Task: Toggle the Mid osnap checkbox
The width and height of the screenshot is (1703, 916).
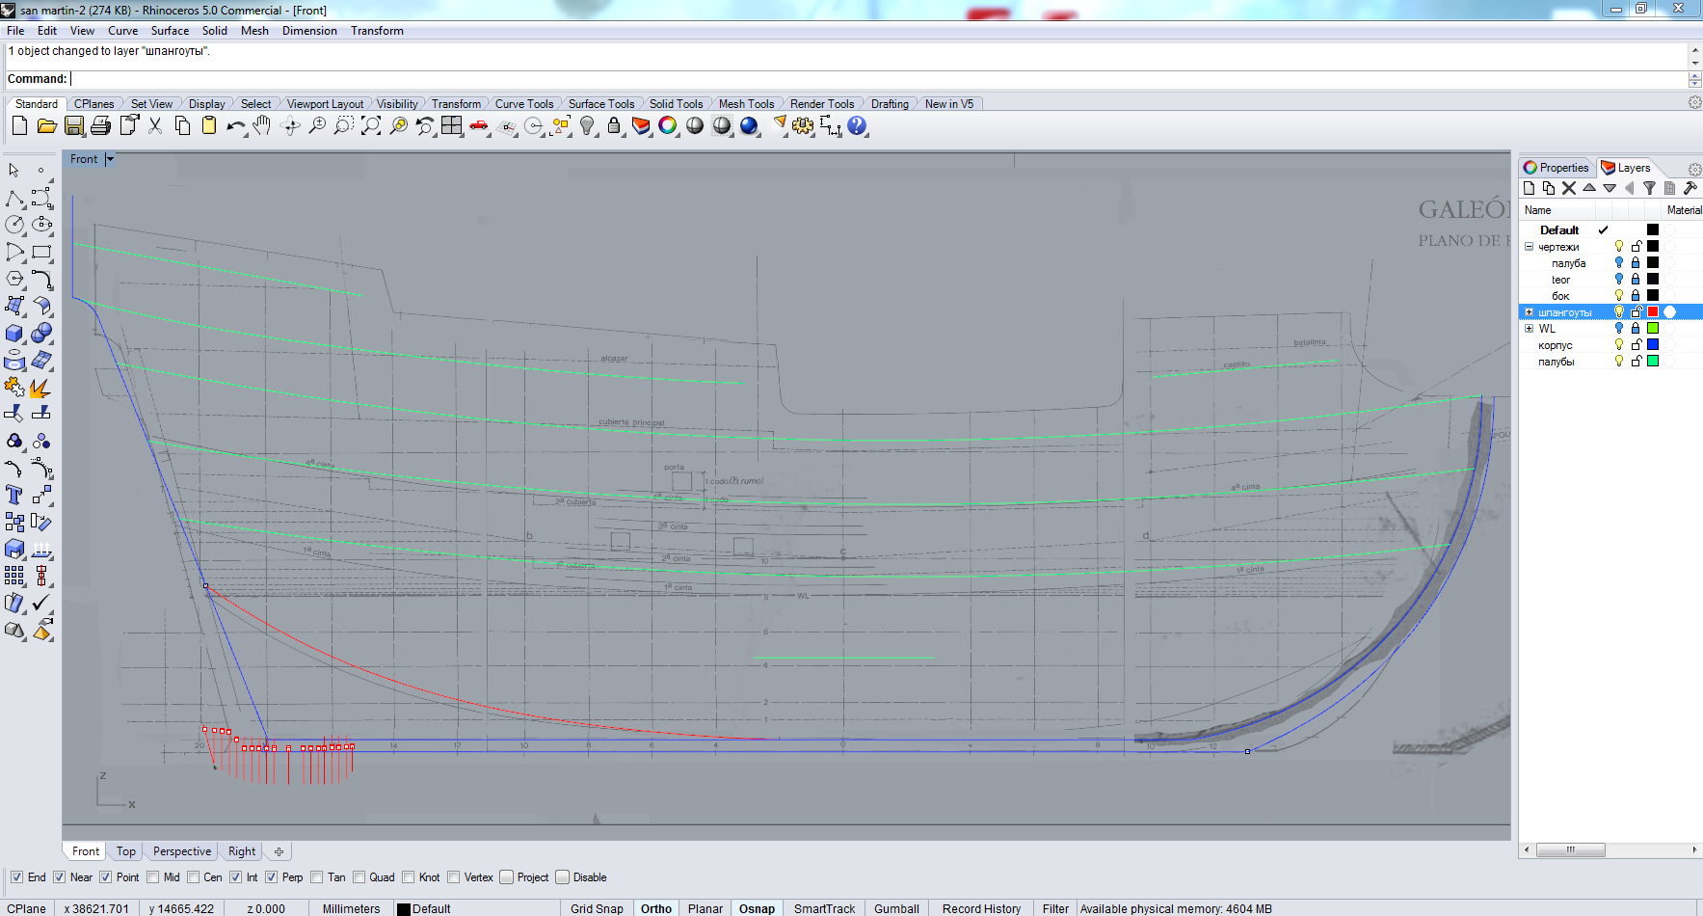Action: pyautogui.click(x=153, y=877)
